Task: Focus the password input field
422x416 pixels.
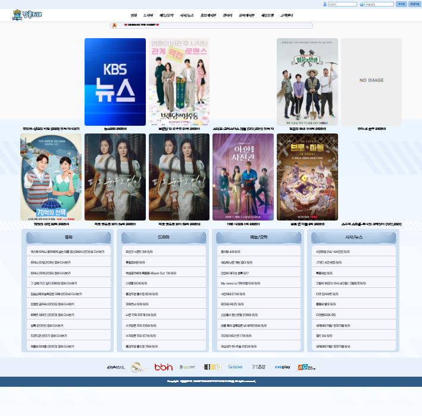Action: pyautogui.click(x=379, y=4)
